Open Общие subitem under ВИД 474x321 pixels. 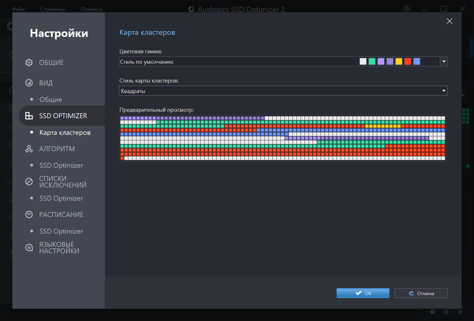pyautogui.click(x=51, y=99)
